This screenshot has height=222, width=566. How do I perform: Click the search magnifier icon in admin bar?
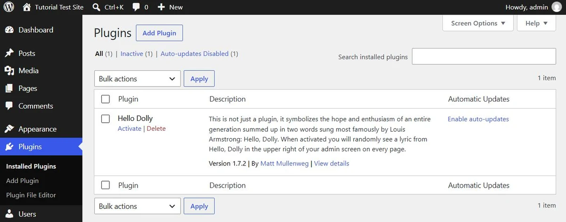pos(96,7)
